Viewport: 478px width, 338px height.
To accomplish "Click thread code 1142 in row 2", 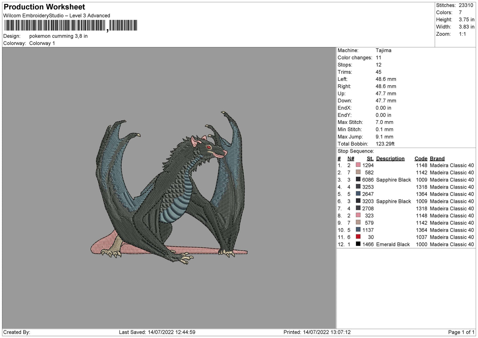I will point(421,172).
